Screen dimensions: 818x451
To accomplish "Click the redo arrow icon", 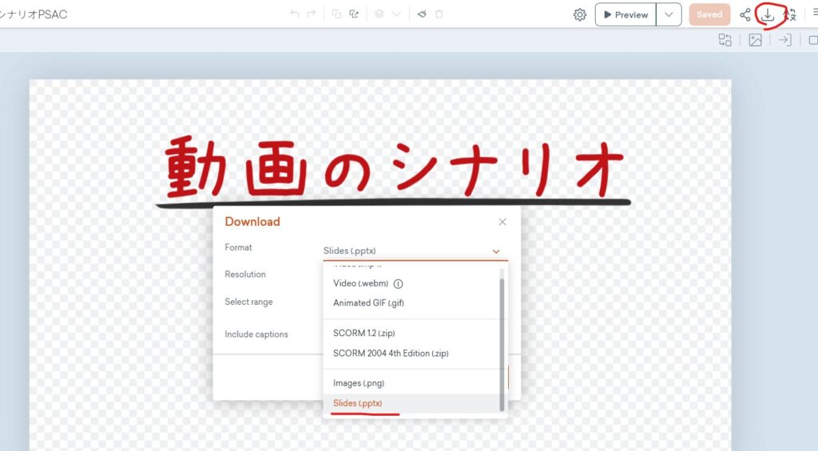I will (312, 14).
